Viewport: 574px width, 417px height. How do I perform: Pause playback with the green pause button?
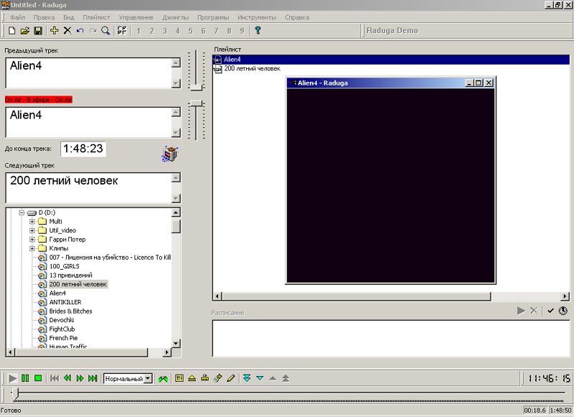click(25, 378)
